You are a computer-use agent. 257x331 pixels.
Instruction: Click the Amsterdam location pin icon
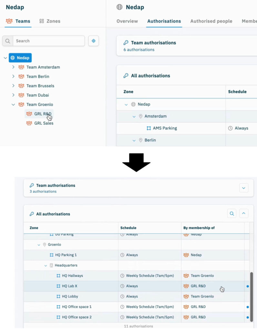tap(141, 116)
